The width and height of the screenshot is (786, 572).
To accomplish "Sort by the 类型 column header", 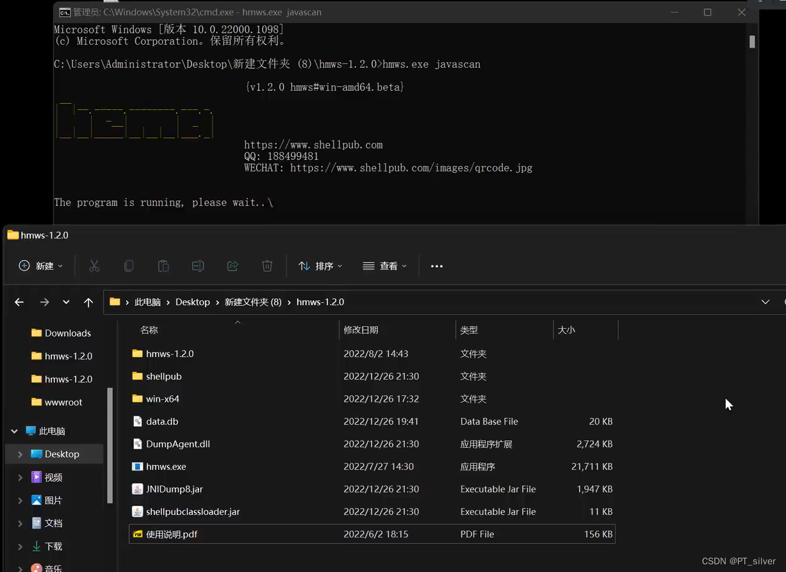I will (x=469, y=330).
